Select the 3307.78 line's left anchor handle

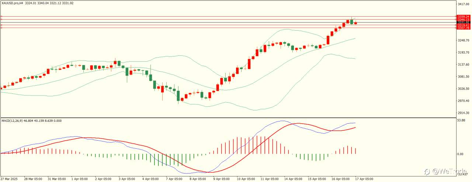click(x=1, y=28)
